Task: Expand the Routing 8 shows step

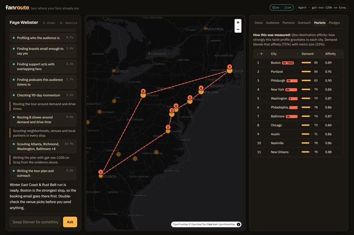Action: [x=43, y=119]
